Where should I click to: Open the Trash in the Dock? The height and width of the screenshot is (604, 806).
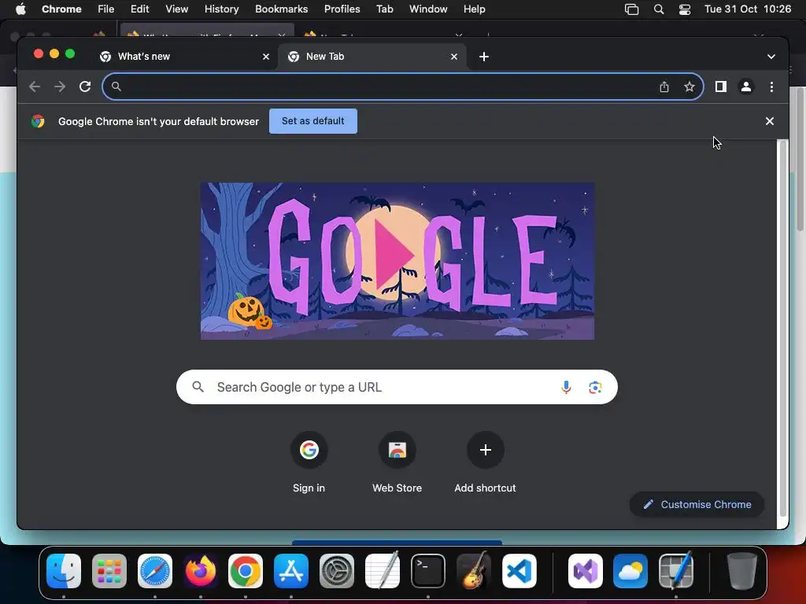[741, 571]
